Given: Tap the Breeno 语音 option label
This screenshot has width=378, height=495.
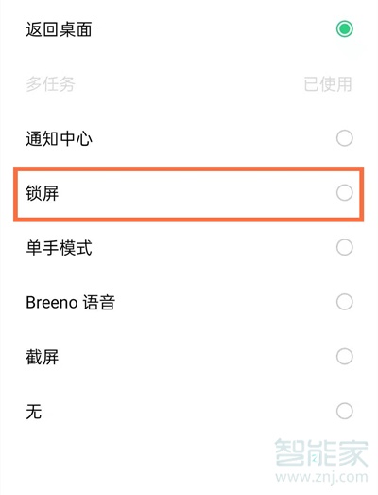Looking at the screenshot, I should pos(70,303).
